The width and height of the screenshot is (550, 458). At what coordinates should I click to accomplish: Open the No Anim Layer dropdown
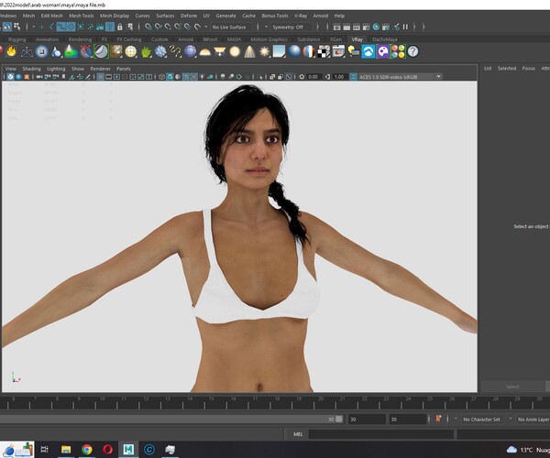pos(533,420)
